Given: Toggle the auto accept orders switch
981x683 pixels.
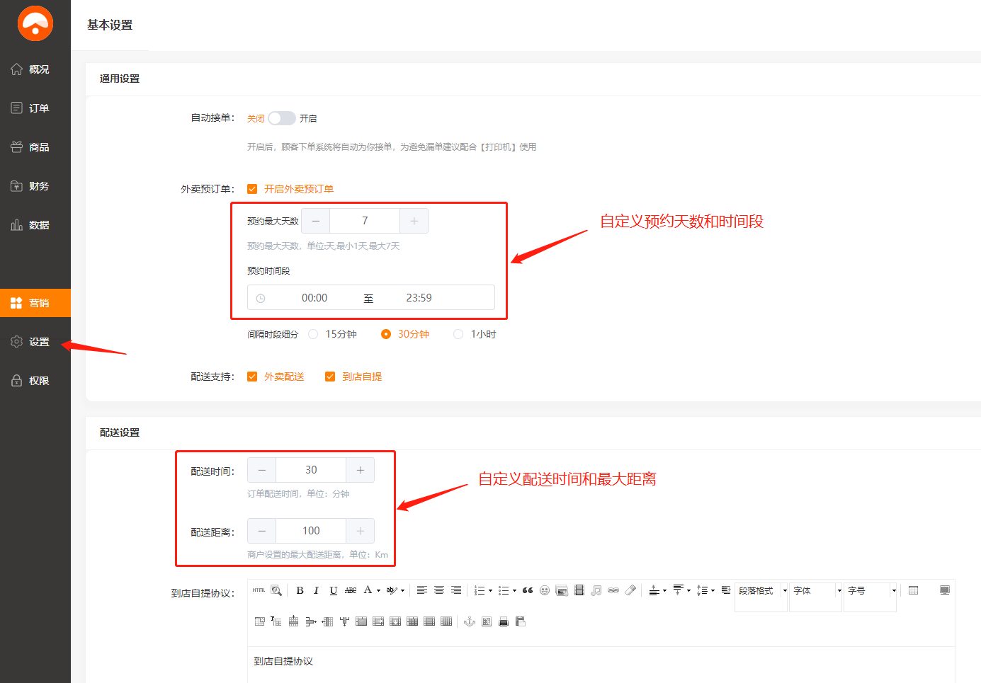Looking at the screenshot, I should 282,118.
